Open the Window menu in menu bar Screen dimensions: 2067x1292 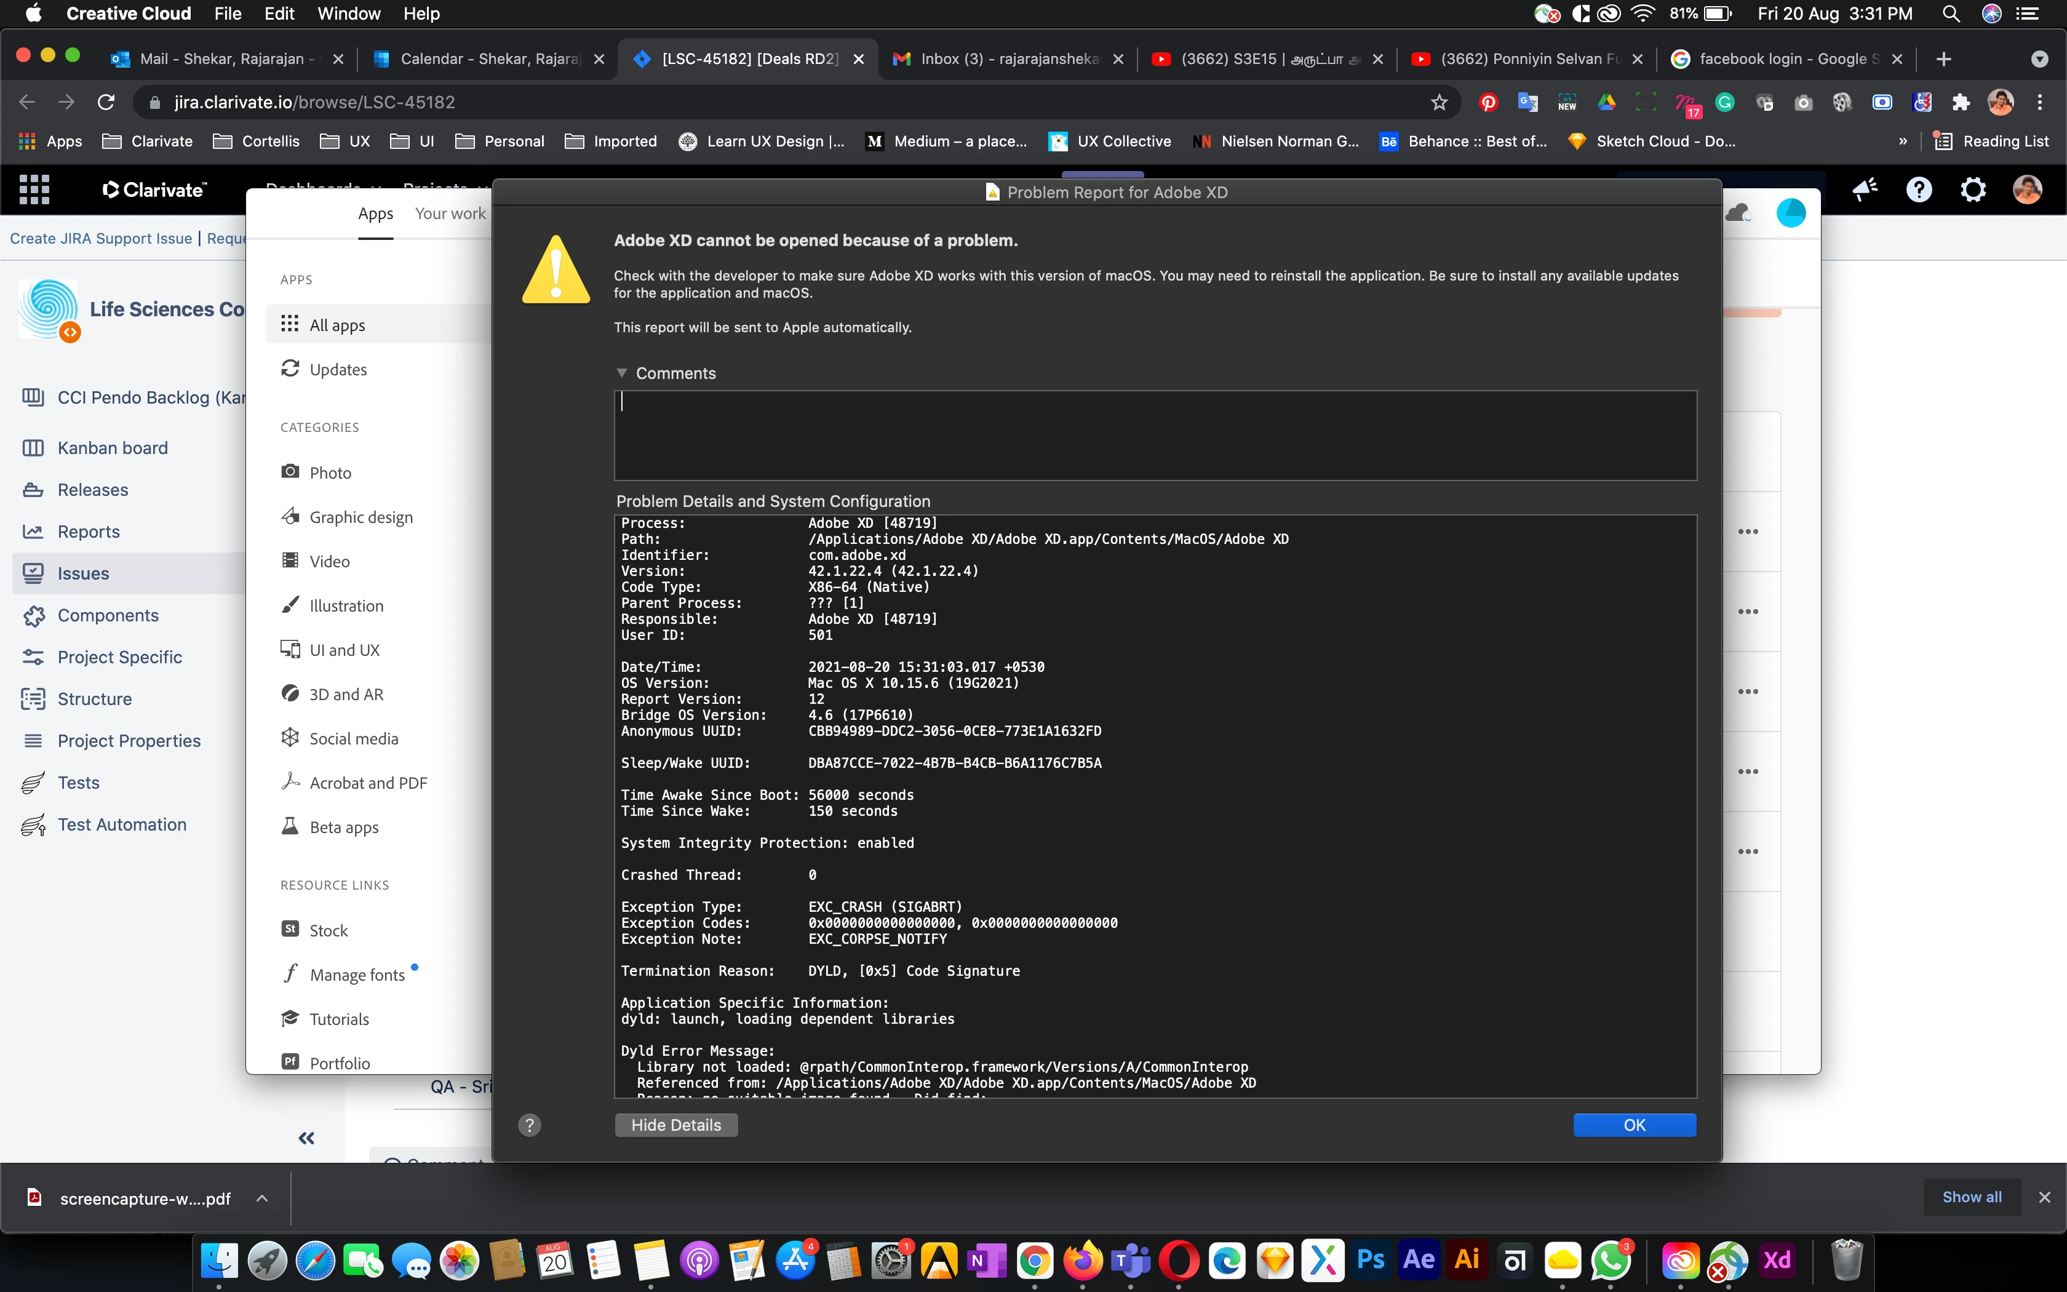pos(348,14)
